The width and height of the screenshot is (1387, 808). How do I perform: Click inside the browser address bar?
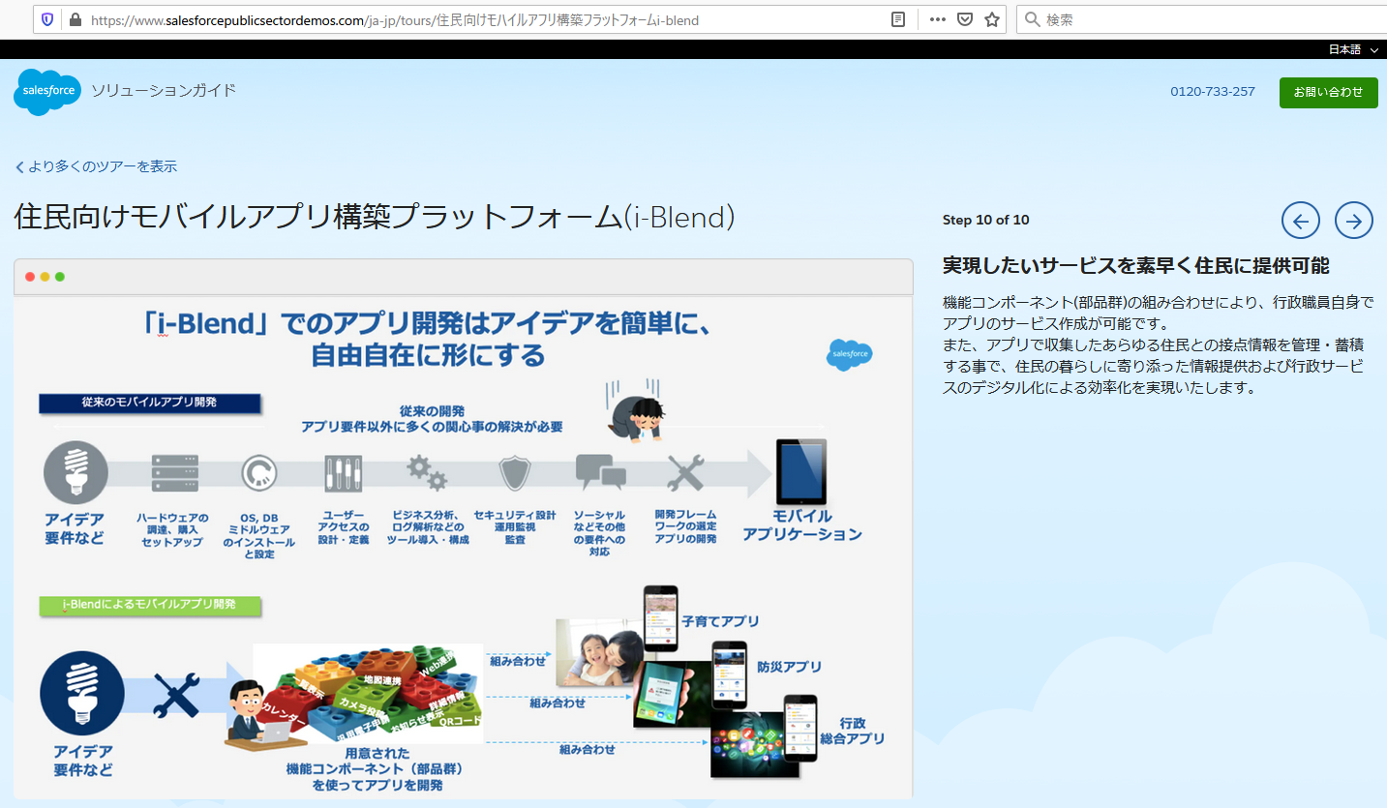pos(387,18)
